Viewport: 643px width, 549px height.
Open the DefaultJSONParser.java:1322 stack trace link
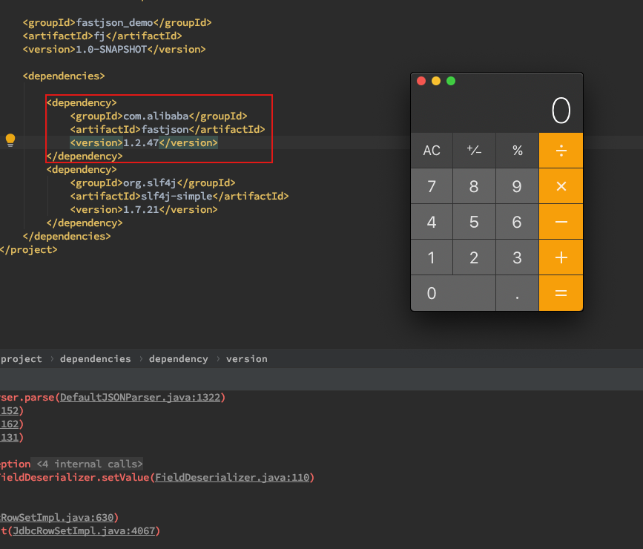tap(140, 398)
